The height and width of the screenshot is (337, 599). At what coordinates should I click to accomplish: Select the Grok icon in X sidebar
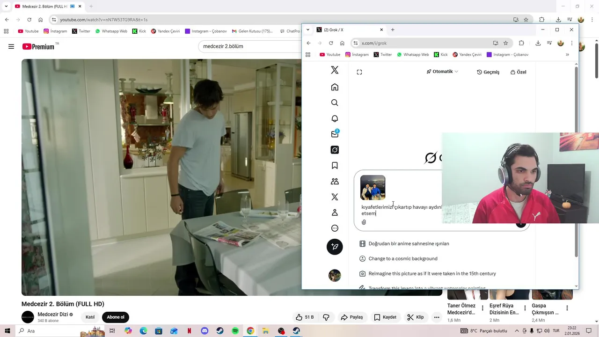tap(335, 150)
